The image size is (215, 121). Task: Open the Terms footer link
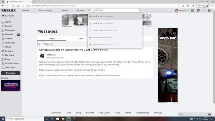point(128,113)
